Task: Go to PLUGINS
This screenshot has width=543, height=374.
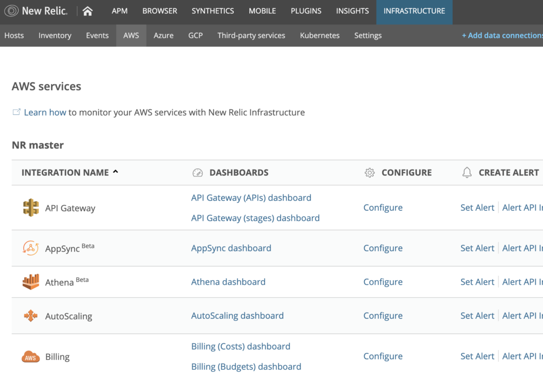Action: point(306,11)
